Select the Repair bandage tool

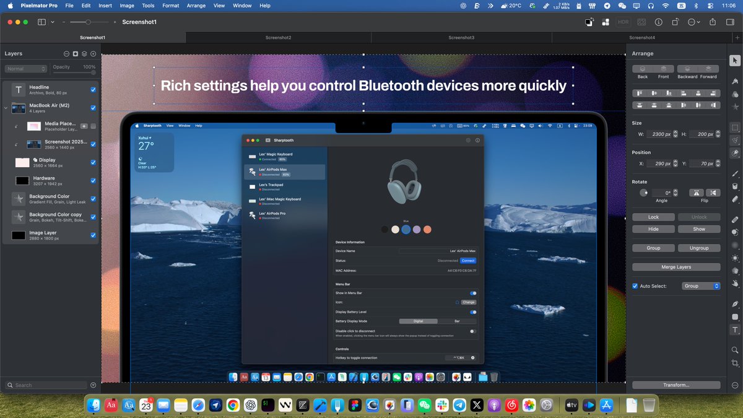pos(735,219)
